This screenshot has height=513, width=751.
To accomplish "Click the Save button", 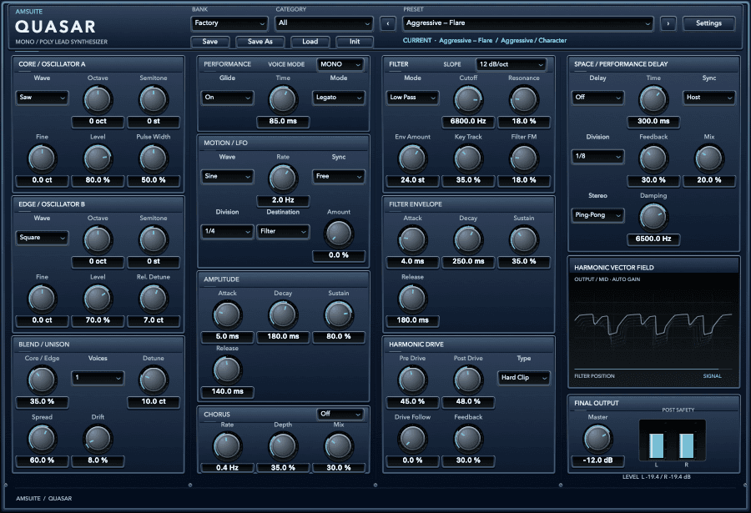I will (209, 42).
